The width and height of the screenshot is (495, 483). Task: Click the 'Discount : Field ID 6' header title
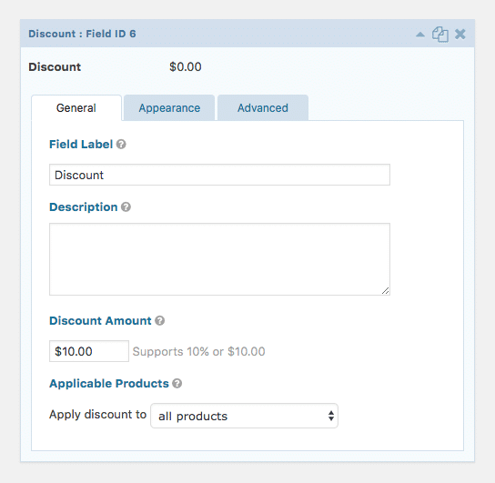click(82, 34)
